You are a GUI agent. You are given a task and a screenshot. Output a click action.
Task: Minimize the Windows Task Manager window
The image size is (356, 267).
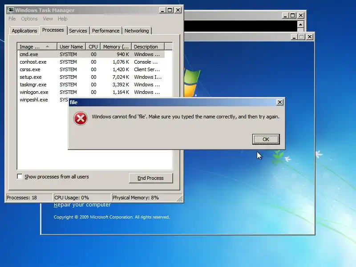click(x=162, y=10)
